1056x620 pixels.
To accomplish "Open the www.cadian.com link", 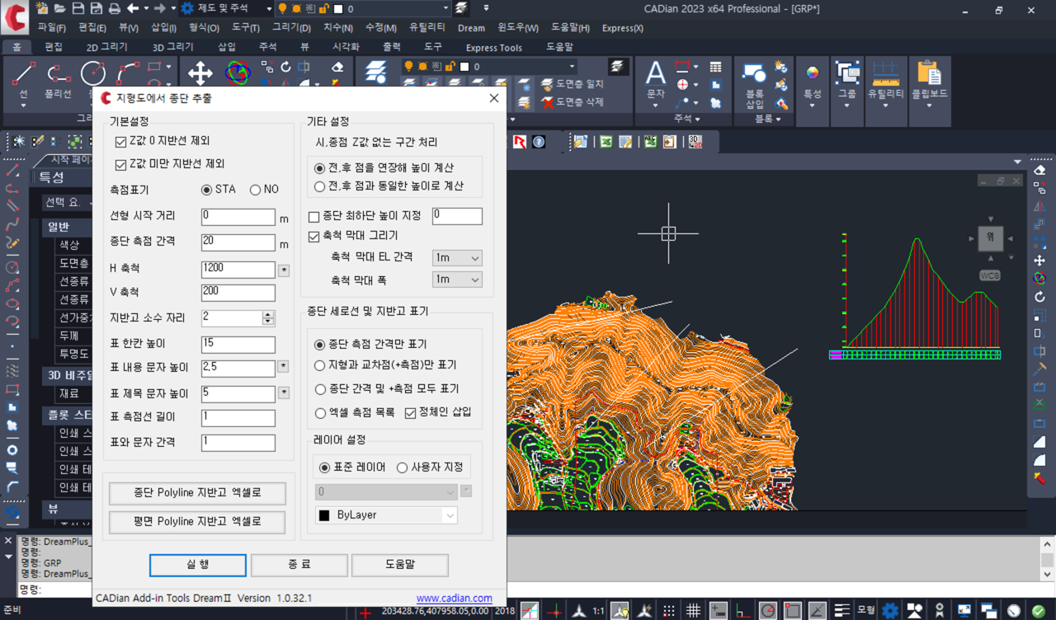I will pyautogui.click(x=454, y=599).
